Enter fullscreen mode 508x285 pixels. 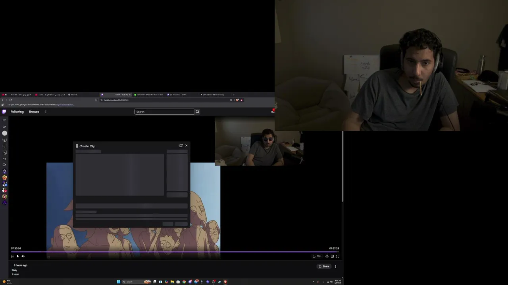[x=338, y=256]
